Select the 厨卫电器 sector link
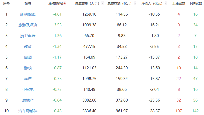204x115 pixels. [x=28, y=36]
